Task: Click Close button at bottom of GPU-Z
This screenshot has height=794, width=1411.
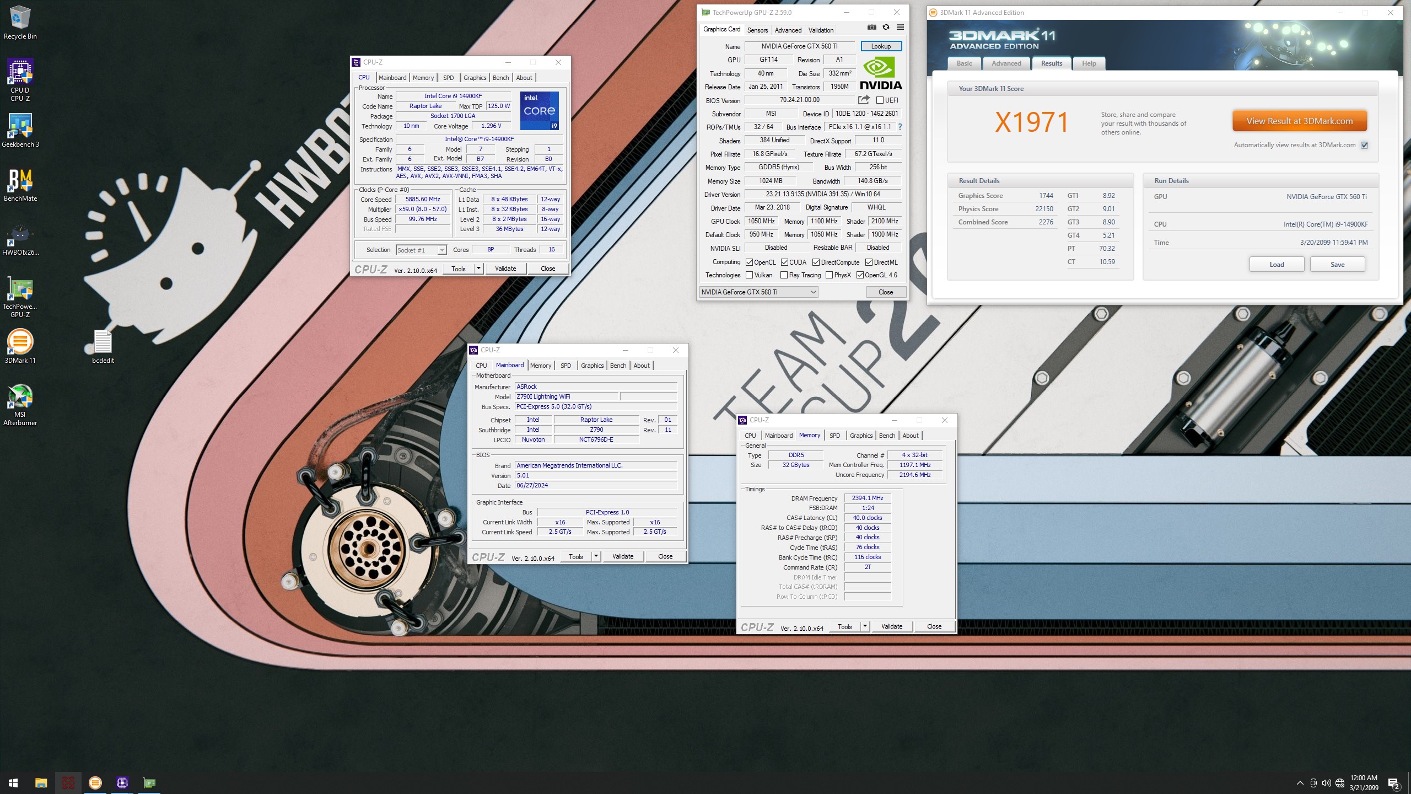Action: (x=886, y=292)
